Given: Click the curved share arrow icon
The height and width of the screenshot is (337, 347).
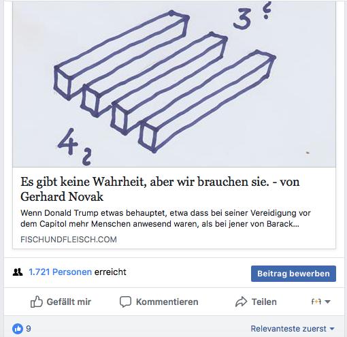Looking at the screenshot, I should tap(241, 302).
